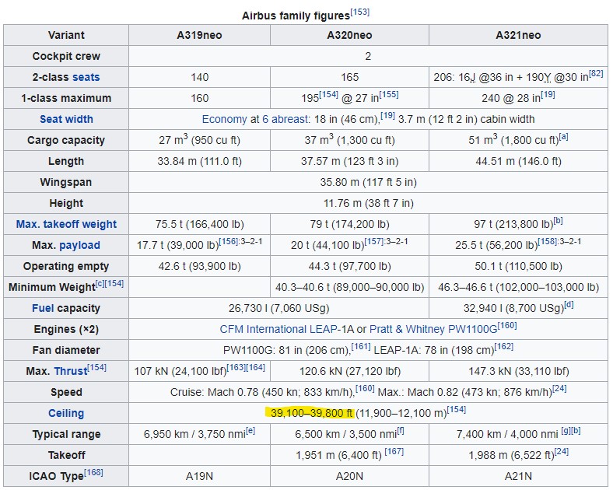The height and width of the screenshot is (490, 613).
Task: Open citation [155] after '@ 27 in'
Action: pyautogui.click(x=389, y=94)
